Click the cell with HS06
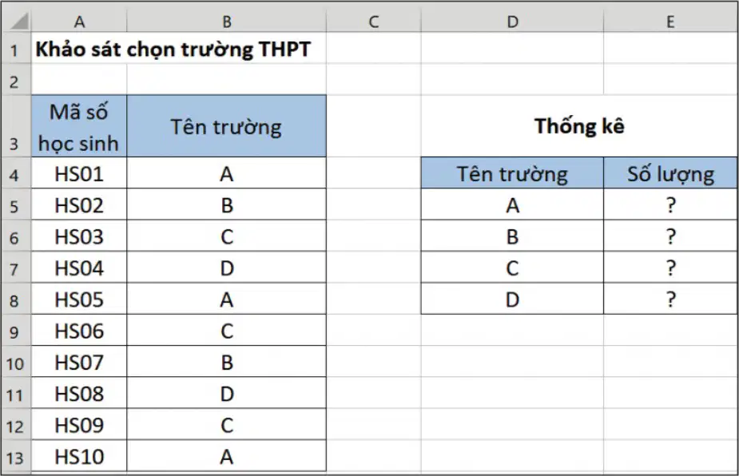The width and height of the screenshot is (739, 476). (79, 331)
